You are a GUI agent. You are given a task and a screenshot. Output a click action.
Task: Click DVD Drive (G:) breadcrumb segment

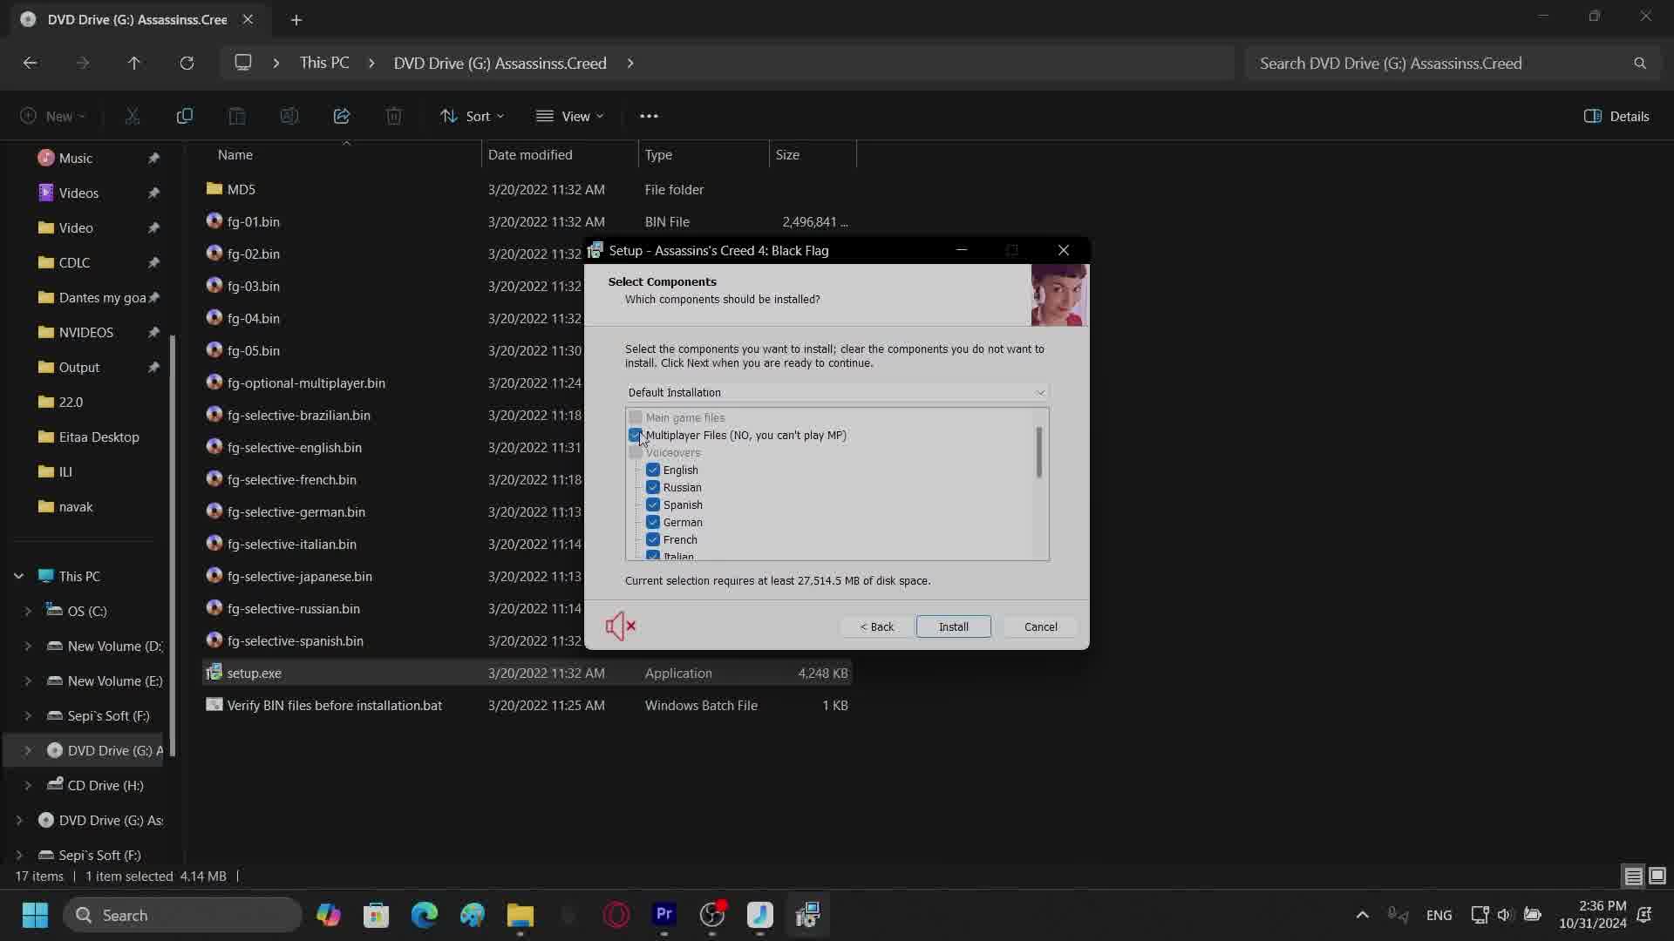500,63
